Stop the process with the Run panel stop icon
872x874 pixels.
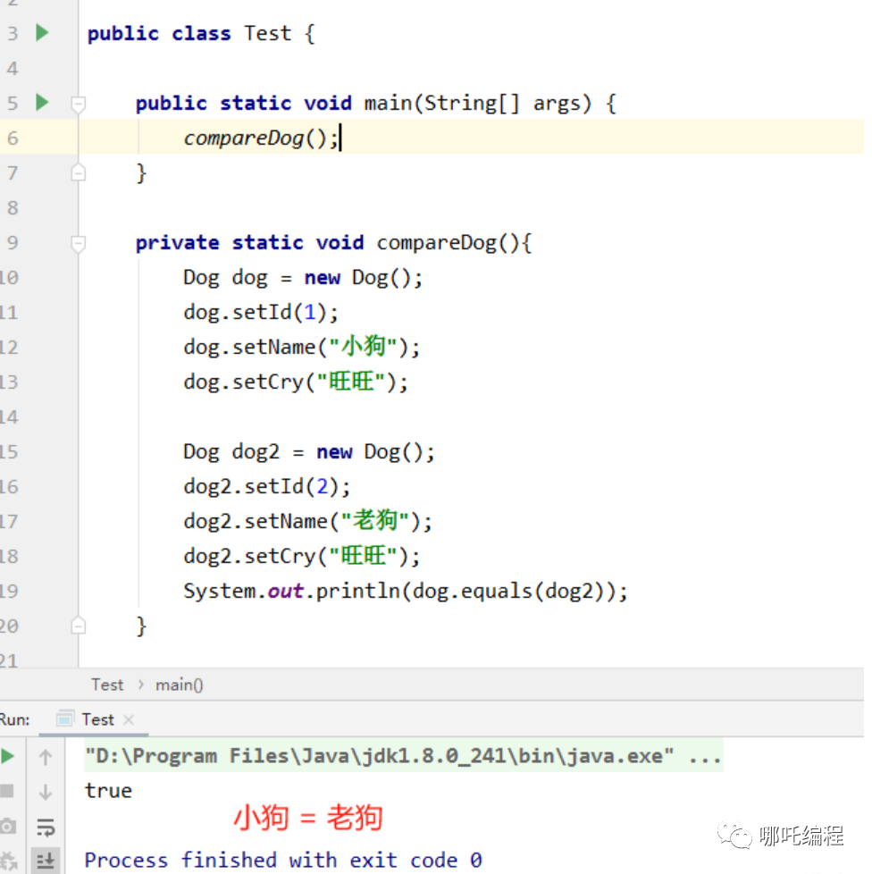(6, 790)
